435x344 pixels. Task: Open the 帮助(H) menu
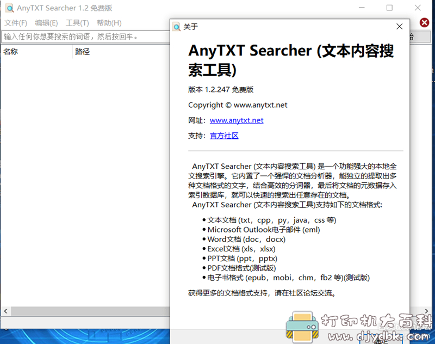tap(109, 23)
